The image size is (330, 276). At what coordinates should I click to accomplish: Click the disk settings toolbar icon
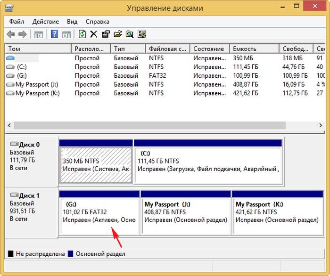click(x=141, y=34)
